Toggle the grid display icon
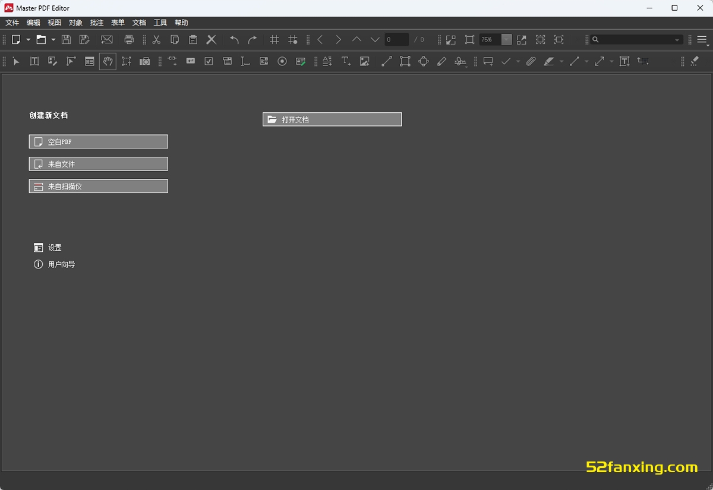Viewport: 713px width, 490px height. (275, 40)
